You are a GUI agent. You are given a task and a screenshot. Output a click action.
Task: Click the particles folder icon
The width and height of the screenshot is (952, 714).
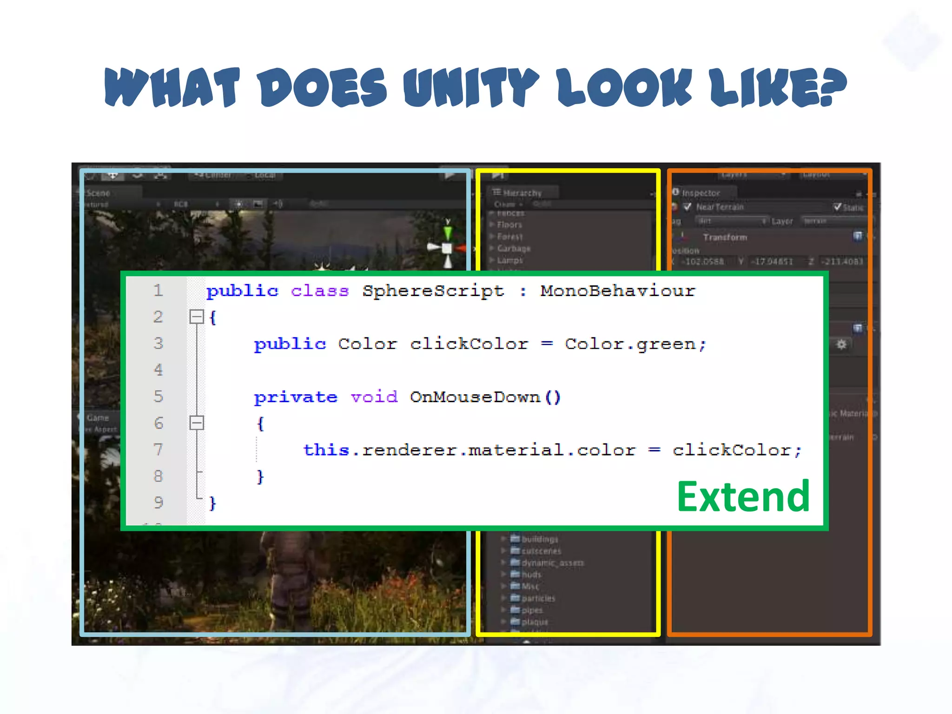[x=515, y=598]
